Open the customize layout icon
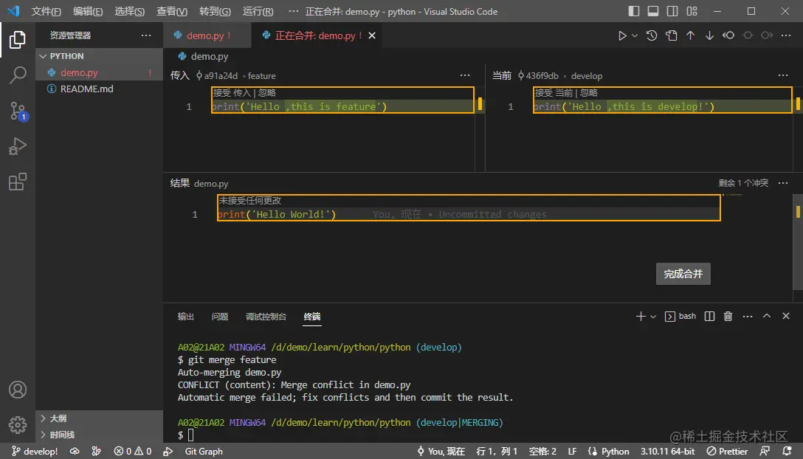803x459 pixels. (692, 11)
